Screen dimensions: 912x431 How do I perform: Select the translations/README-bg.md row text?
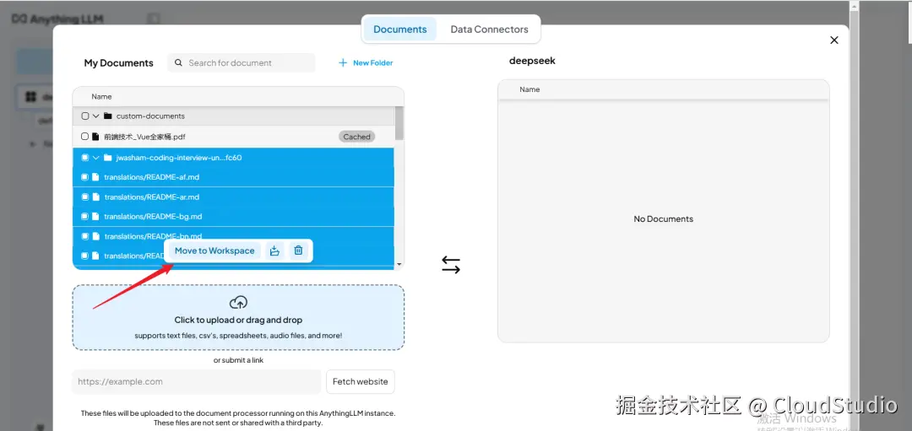tap(153, 217)
